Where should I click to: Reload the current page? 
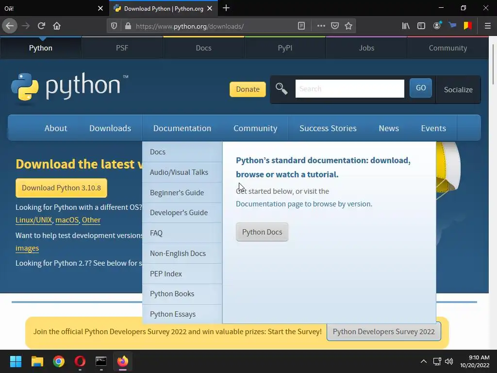click(41, 26)
